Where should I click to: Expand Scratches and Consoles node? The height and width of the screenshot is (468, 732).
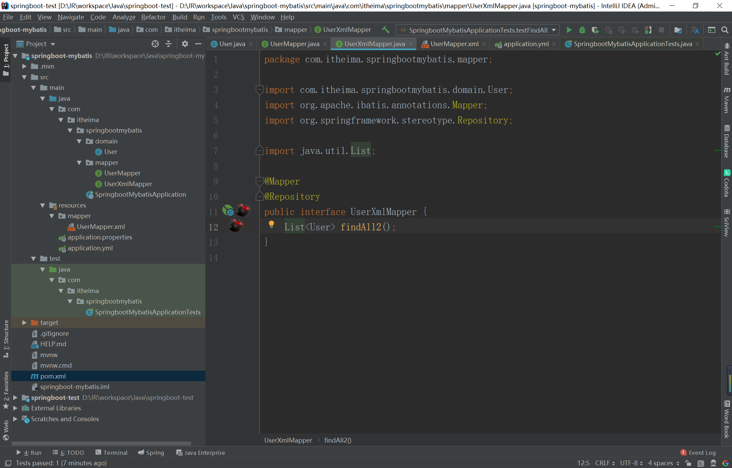tap(15, 419)
